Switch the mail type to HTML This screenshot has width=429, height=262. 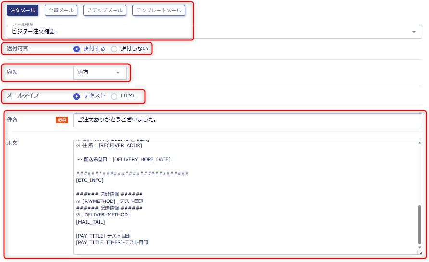click(x=114, y=96)
